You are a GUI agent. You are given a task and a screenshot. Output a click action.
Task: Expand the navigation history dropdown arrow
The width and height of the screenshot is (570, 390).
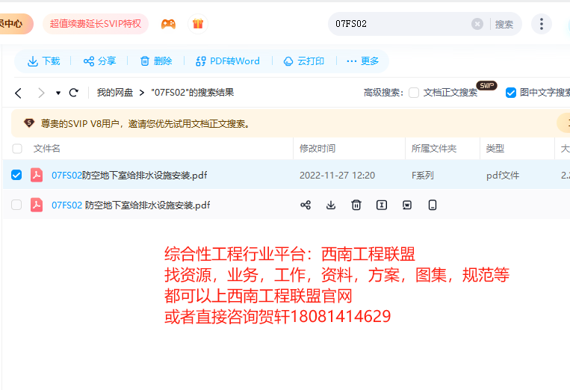coord(58,93)
